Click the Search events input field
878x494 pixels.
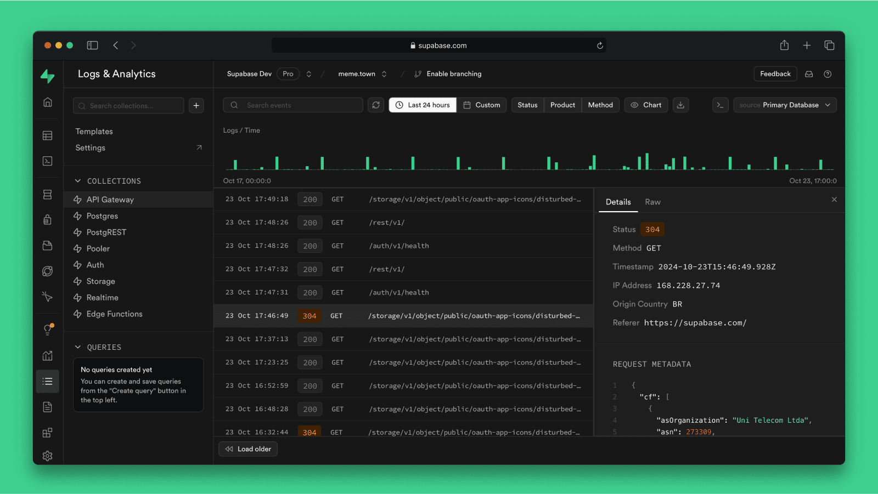point(292,105)
